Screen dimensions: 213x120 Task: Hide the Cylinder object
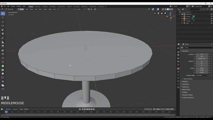(x=212, y=21)
